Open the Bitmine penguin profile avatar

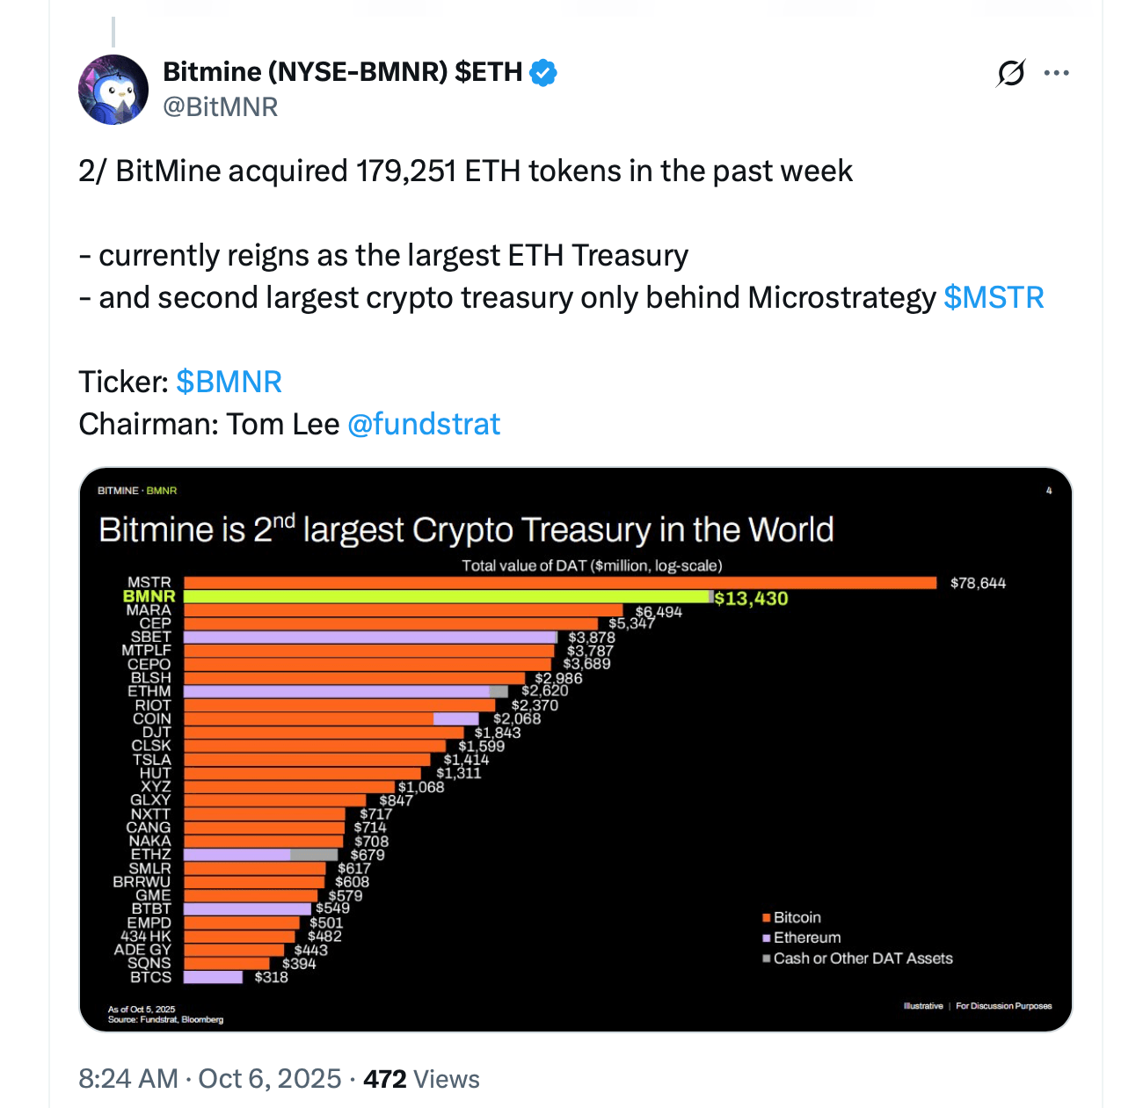coord(113,90)
